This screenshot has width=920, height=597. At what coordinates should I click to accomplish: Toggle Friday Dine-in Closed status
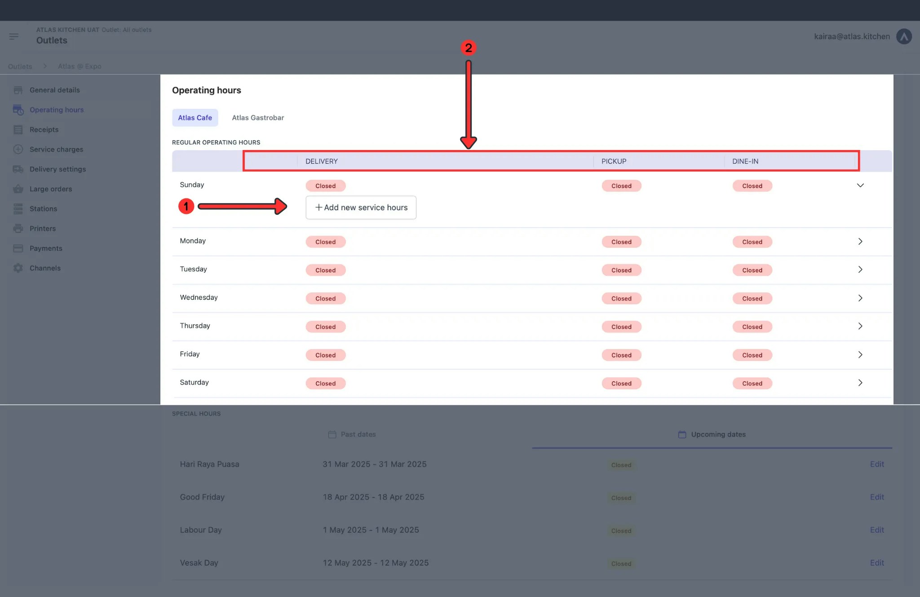(x=752, y=355)
